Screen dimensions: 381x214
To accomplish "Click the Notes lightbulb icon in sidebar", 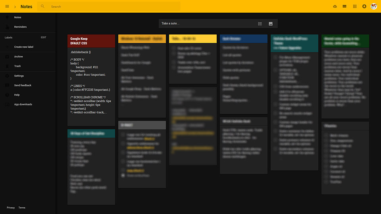I will (x=7, y=17).
